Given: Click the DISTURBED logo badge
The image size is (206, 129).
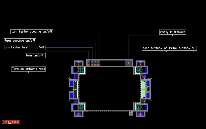Looking at the screenshot, I should click(x=11, y=122).
